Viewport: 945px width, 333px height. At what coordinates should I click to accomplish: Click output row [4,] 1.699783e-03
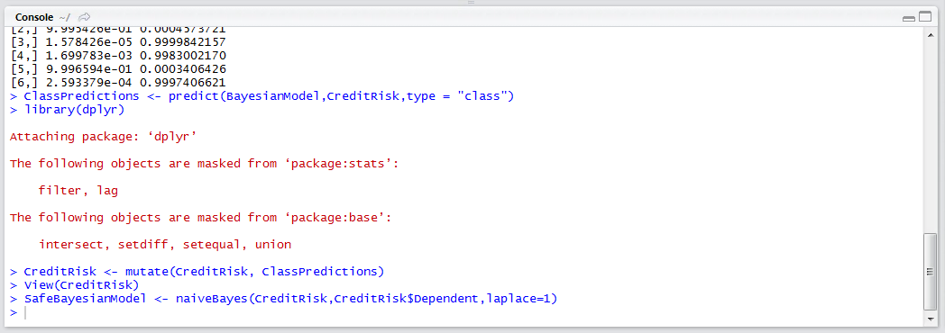[118, 55]
